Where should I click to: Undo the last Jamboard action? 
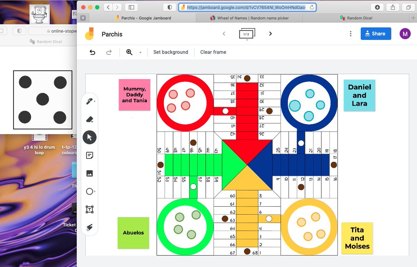coord(92,52)
